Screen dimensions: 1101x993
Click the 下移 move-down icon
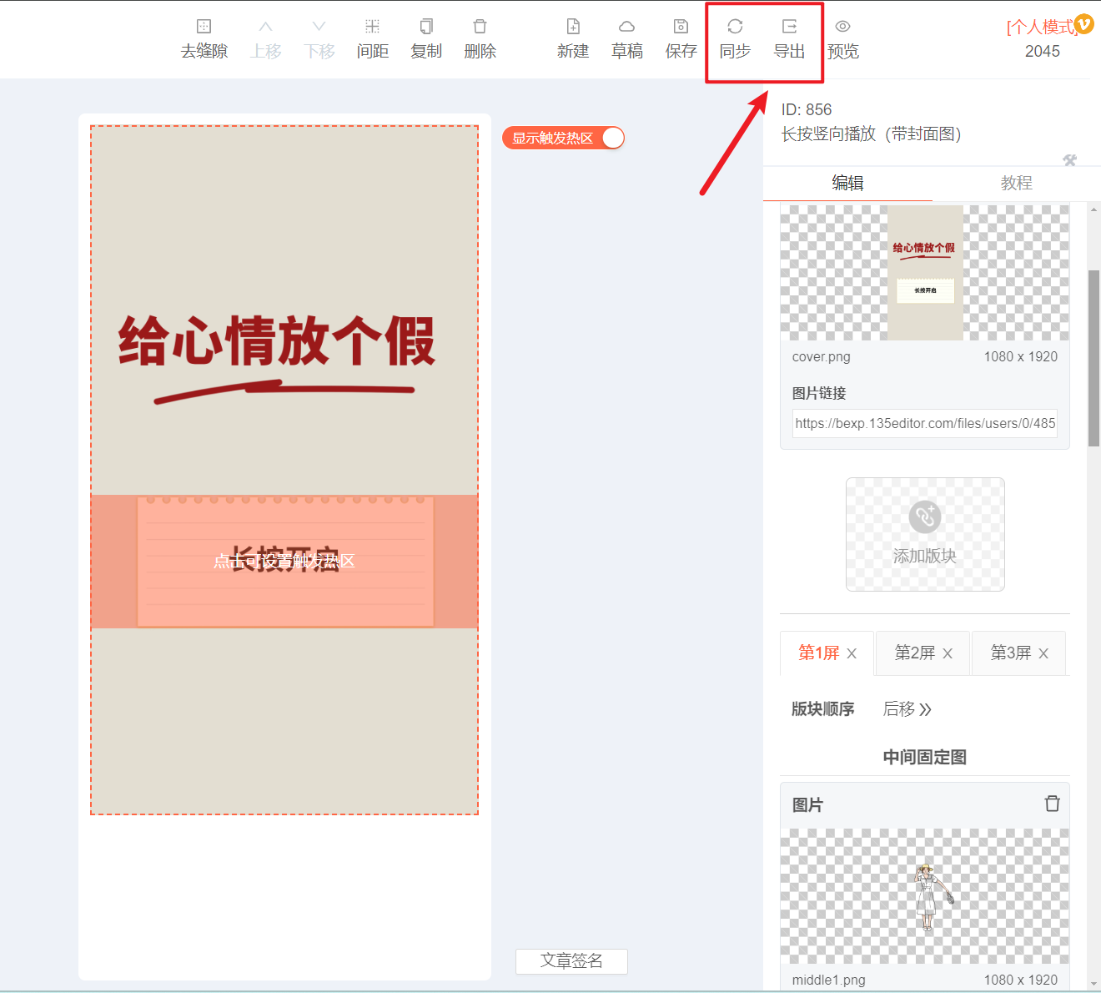319,27
